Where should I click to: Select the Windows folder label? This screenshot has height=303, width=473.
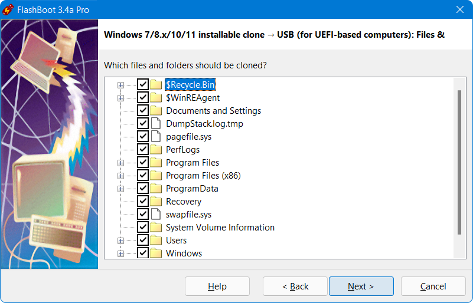tap(184, 253)
